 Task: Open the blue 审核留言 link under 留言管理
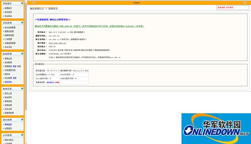coord(8,124)
